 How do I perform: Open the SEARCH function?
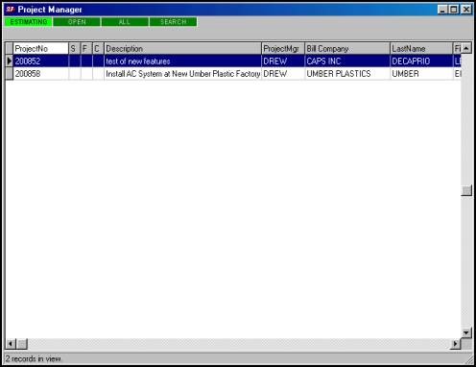tap(173, 22)
